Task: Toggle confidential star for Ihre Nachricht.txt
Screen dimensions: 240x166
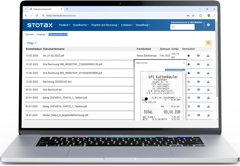Action: pos(189,90)
